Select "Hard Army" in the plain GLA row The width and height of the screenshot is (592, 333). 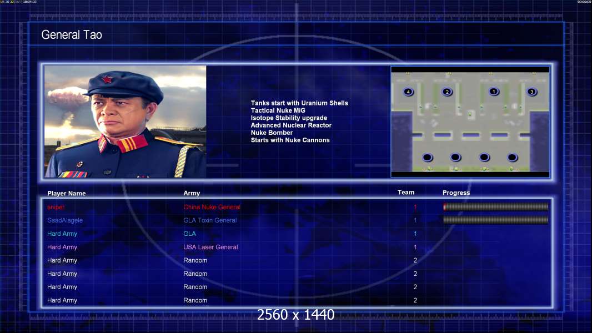[x=62, y=234]
